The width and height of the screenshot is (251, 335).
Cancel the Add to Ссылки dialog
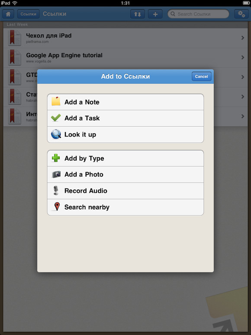click(x=201, y=76)
